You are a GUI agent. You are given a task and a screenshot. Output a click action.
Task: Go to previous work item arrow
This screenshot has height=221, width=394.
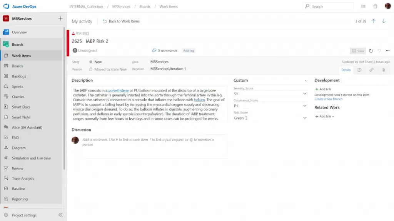click(x=373, y=21)
